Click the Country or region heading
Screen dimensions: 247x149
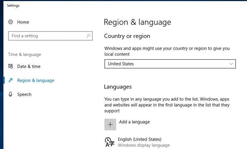click(127, 36)
